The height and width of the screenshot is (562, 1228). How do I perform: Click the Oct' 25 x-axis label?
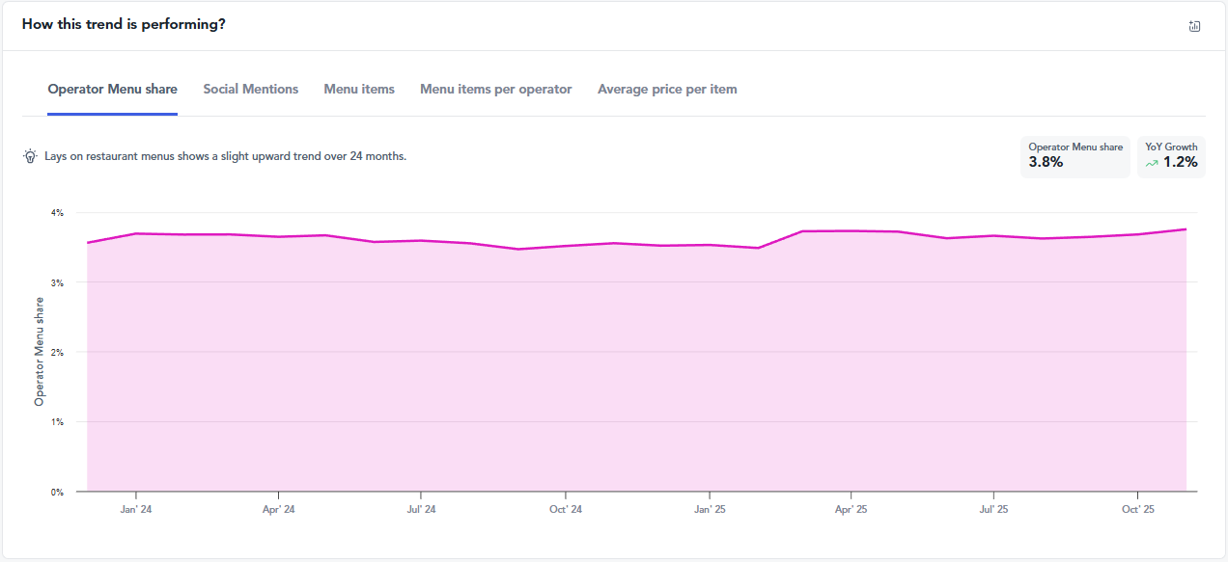1137,509
